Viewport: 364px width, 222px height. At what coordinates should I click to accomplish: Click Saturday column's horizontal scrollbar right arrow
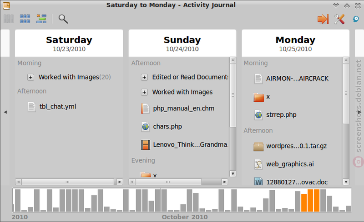coord(120,182)
